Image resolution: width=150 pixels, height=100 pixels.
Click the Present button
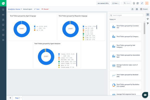click(x=144, y=9)
